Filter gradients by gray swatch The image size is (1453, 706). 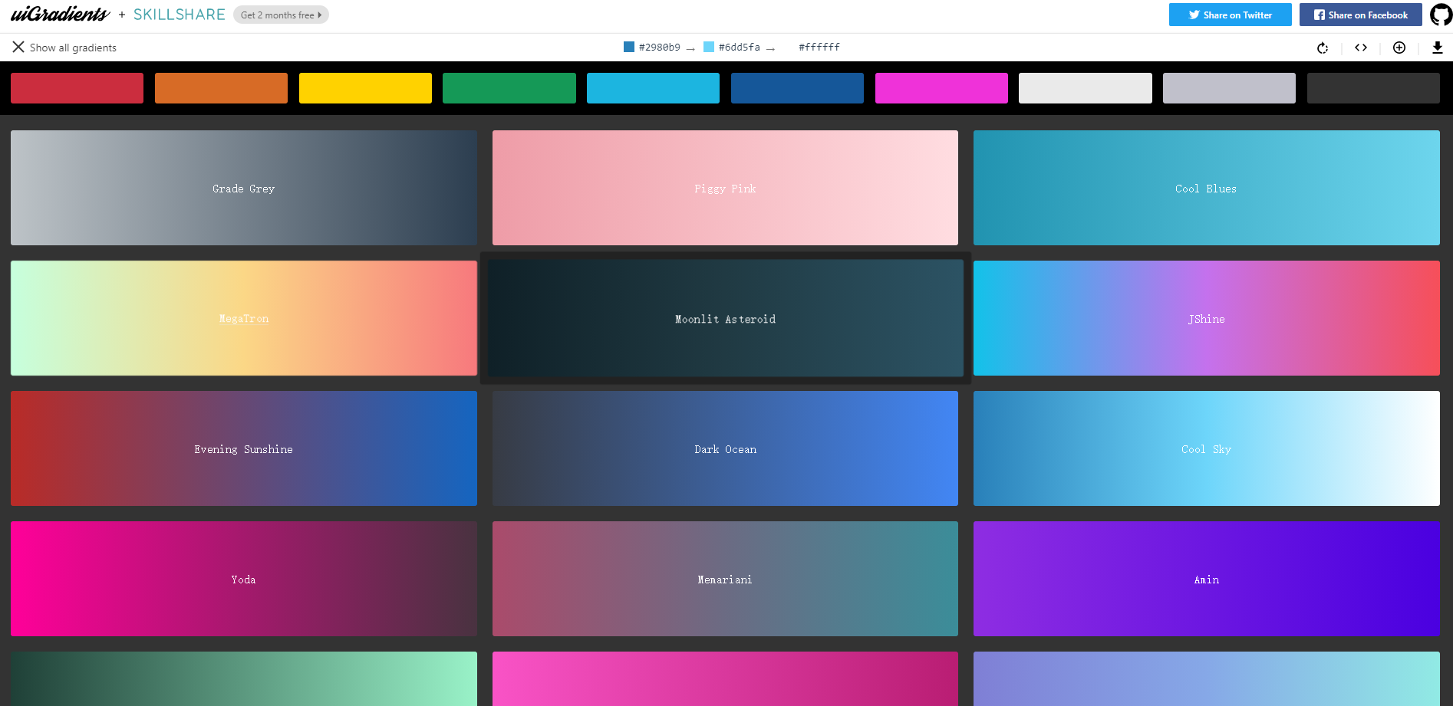pos(1229,88)
